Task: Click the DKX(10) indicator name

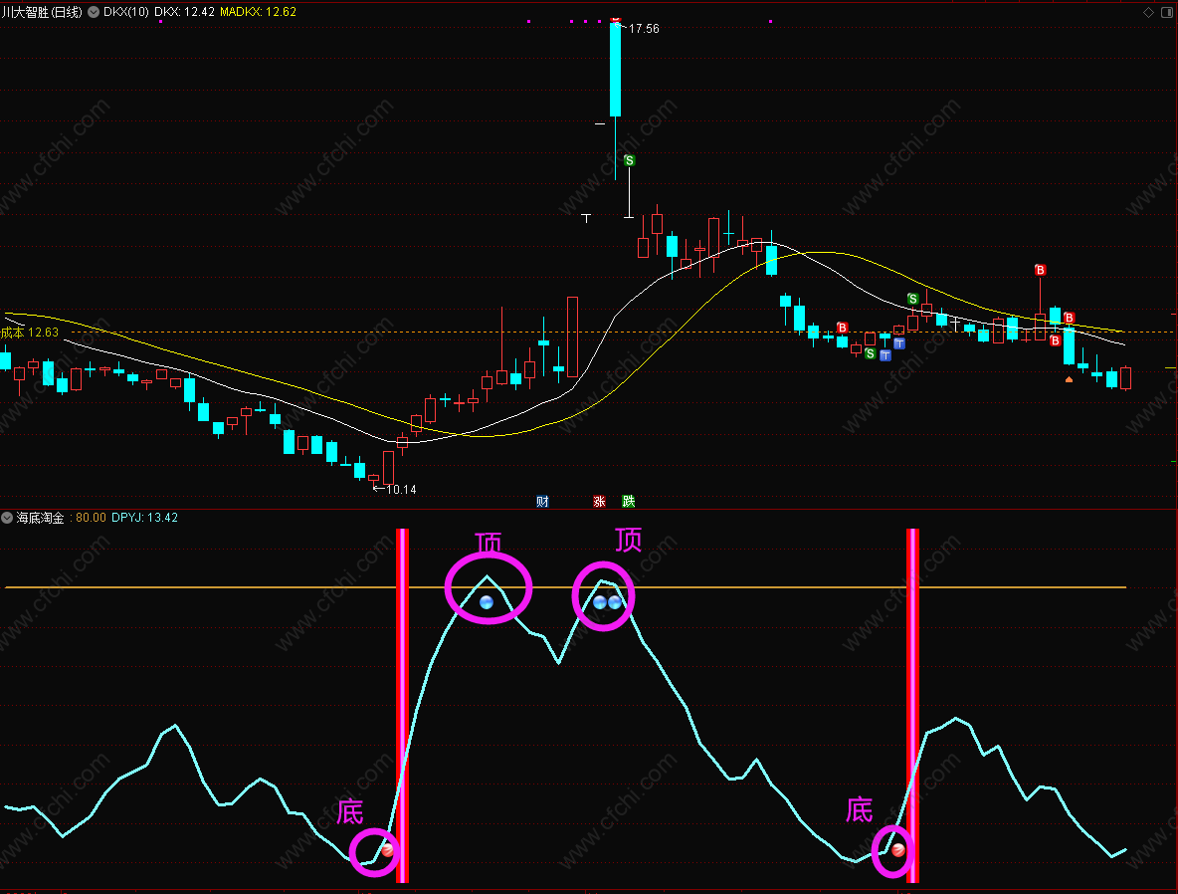Action: [126, 12]
